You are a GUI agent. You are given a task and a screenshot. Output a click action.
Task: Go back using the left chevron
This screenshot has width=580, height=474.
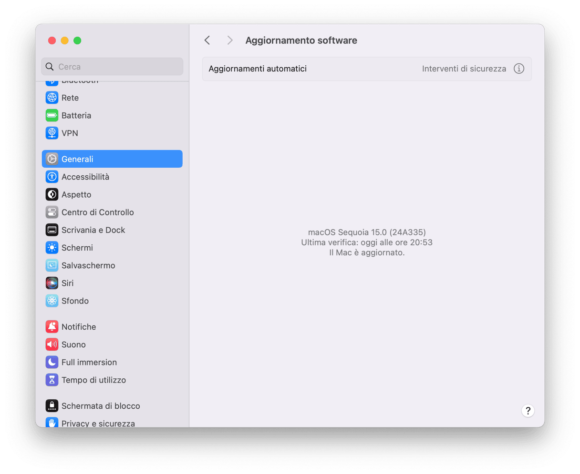click(x=207, y=40)
